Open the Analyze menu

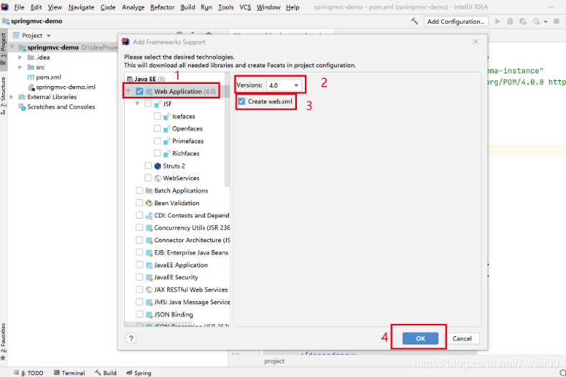click(133, 7)
